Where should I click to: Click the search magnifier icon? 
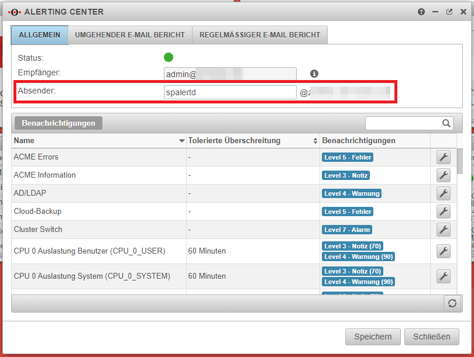click(x=446, y=123)
